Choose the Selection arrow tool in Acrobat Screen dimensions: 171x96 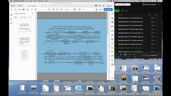click(x=49, y=10)
